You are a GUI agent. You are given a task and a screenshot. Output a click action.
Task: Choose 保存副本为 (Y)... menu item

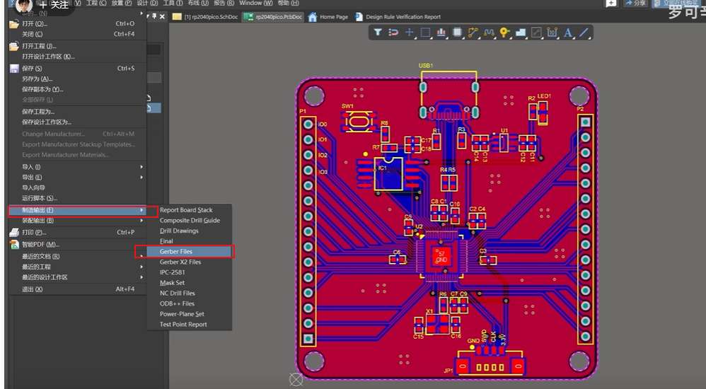point(77,89)
